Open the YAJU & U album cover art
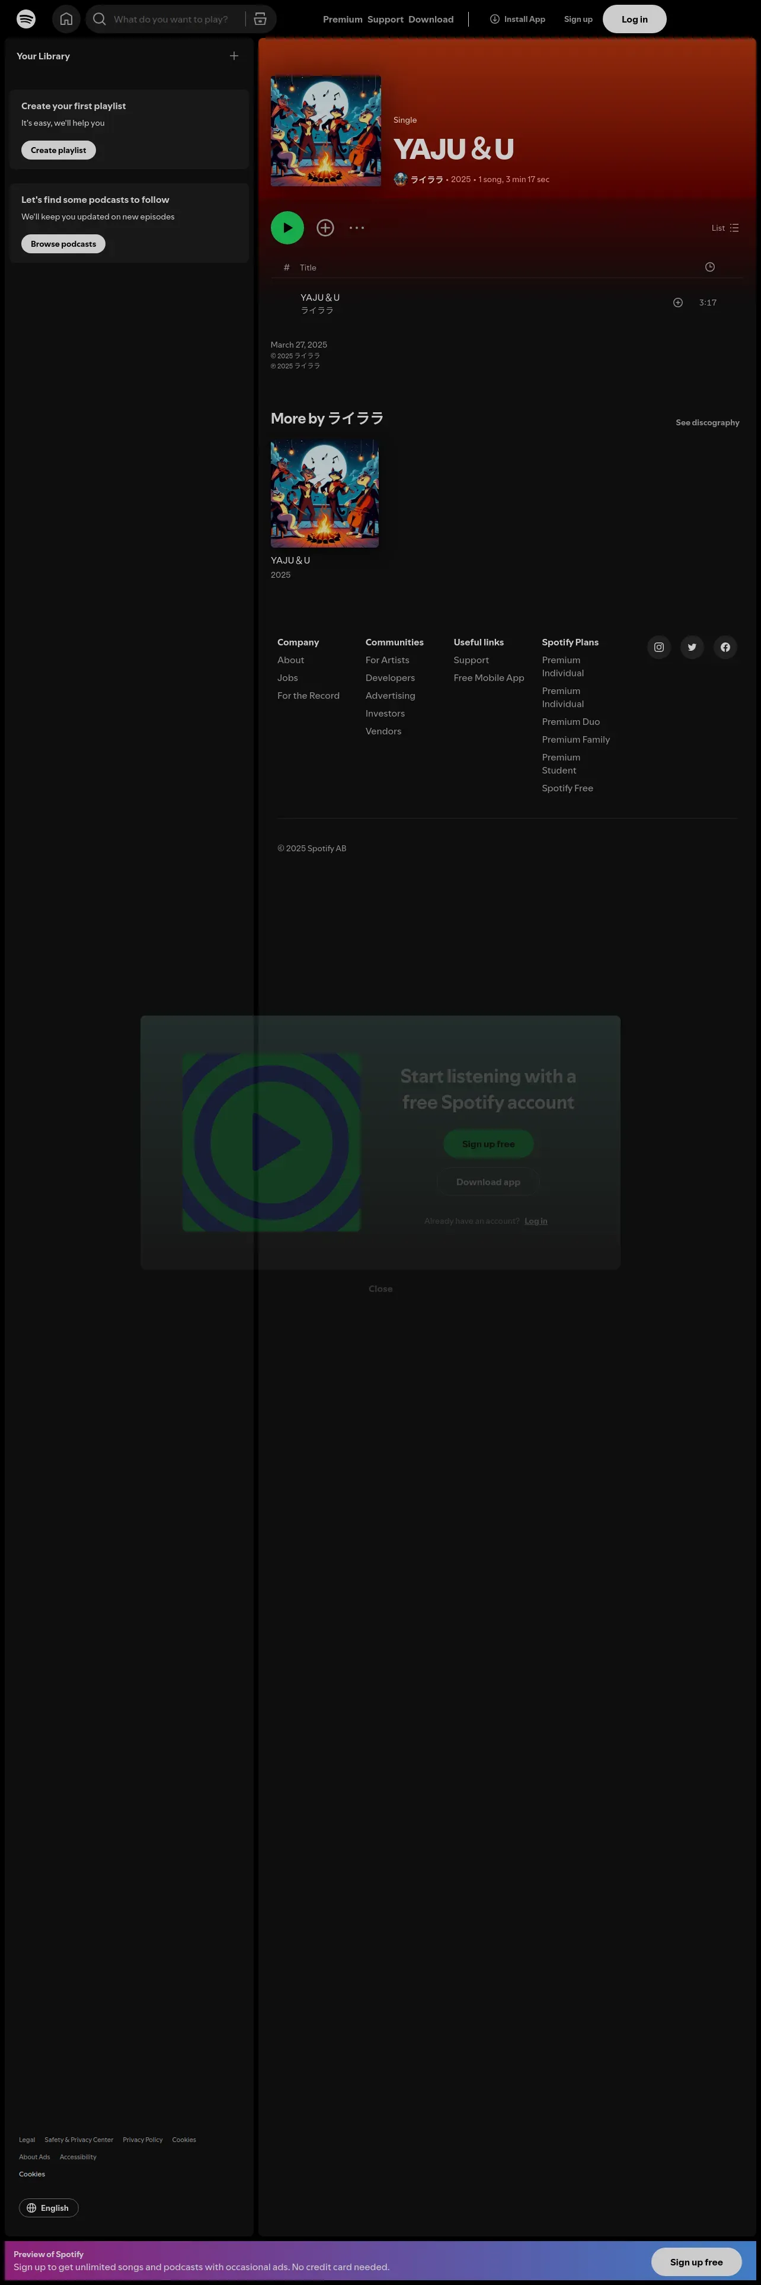 click(326, 131)
